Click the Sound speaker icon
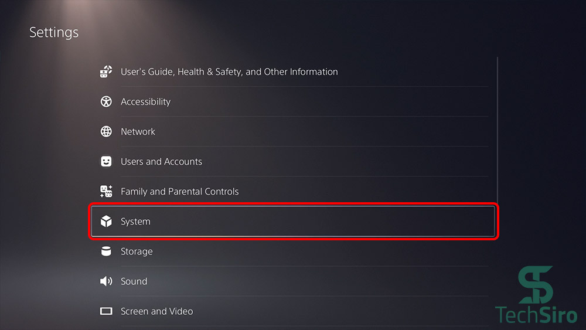 click(106, 281)
